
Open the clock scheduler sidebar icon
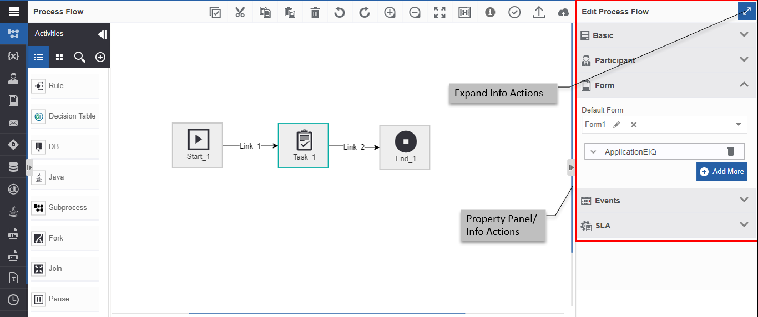click(x=13, y=300)
